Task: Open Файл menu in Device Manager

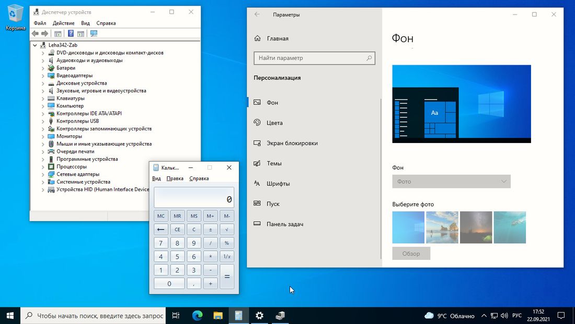Action: [40, 23]
